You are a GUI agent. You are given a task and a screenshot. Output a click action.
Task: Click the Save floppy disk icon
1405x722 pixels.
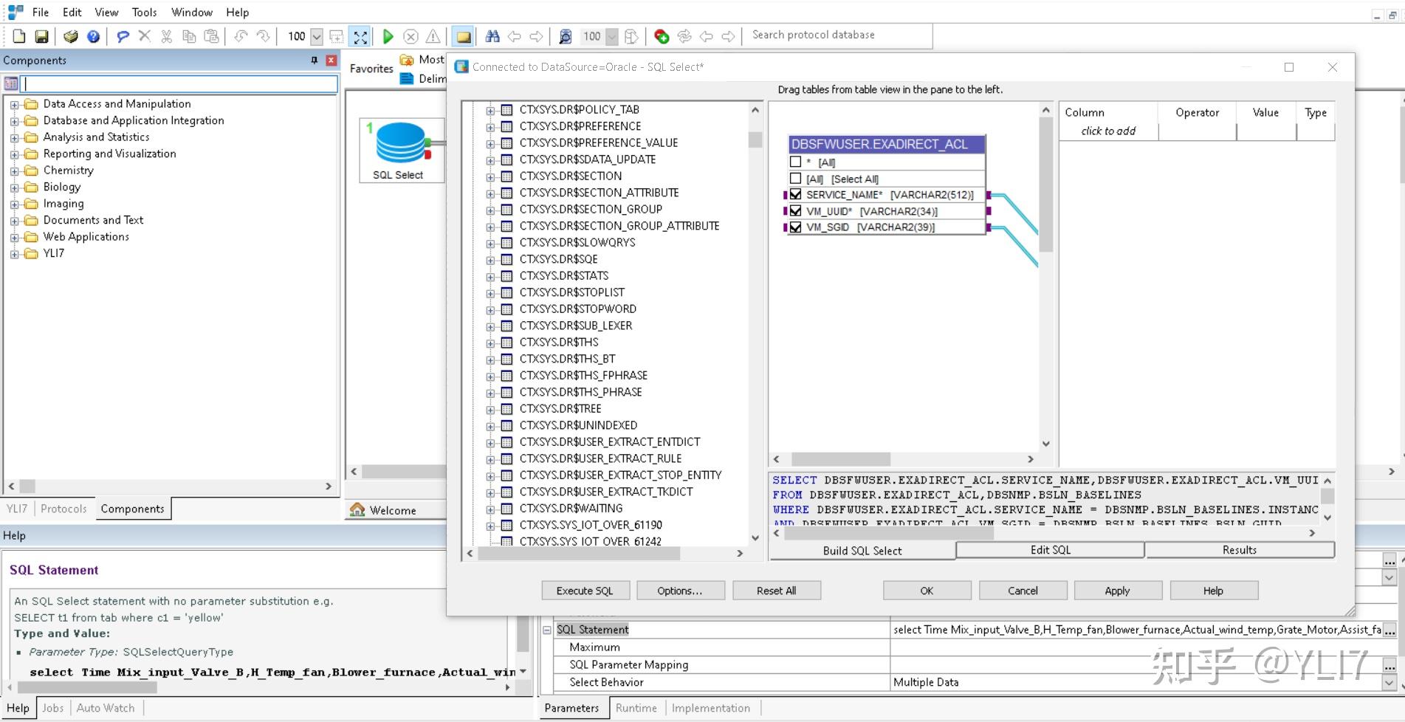point(42,36)
